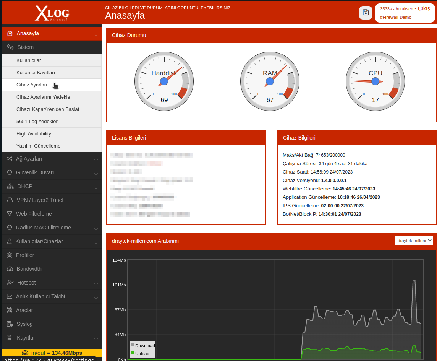This screenshot has width=437, height=361.
Task: Click the Webfiltre Güncelleme timestamp line
Action: pos(329,189)
